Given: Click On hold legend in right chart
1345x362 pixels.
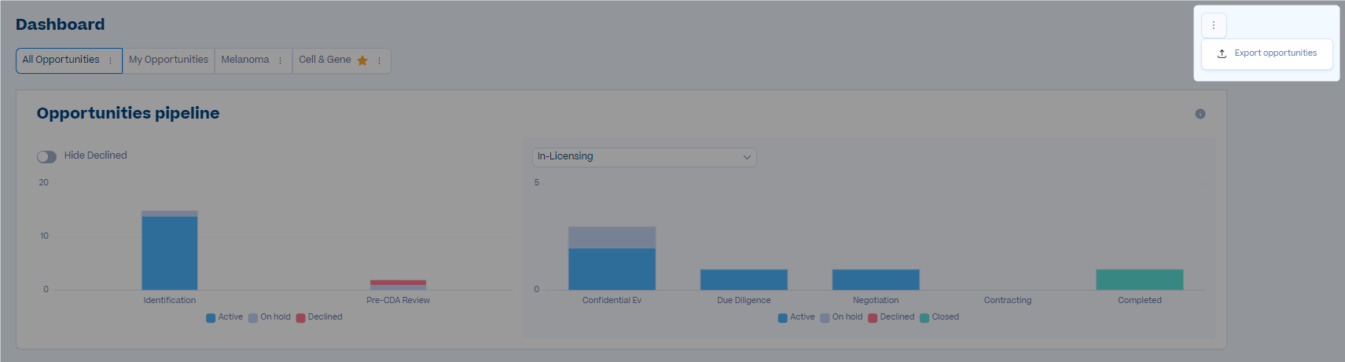Looking at the screenshot, I should click(840, 317).
